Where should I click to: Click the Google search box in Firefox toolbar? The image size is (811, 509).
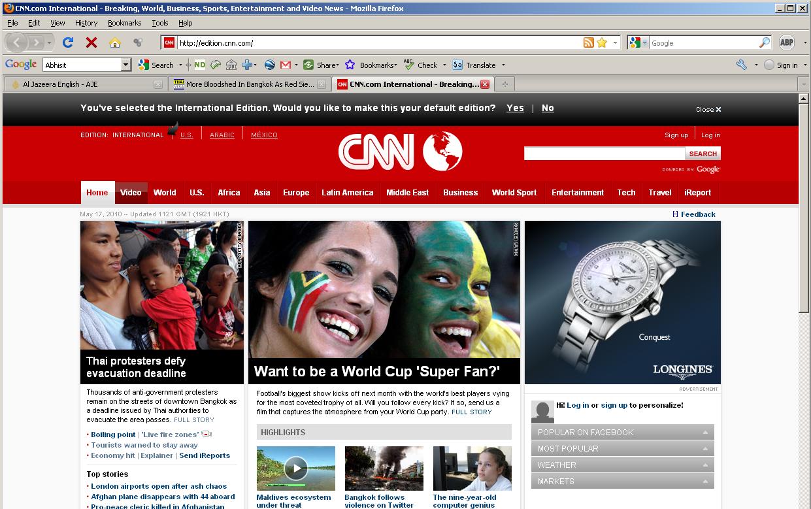tap(704, 42)
